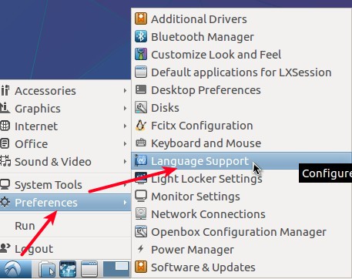352x279 pixels.
Task: Open Keyboard and Mouse settings
Action: click(241, 143)
